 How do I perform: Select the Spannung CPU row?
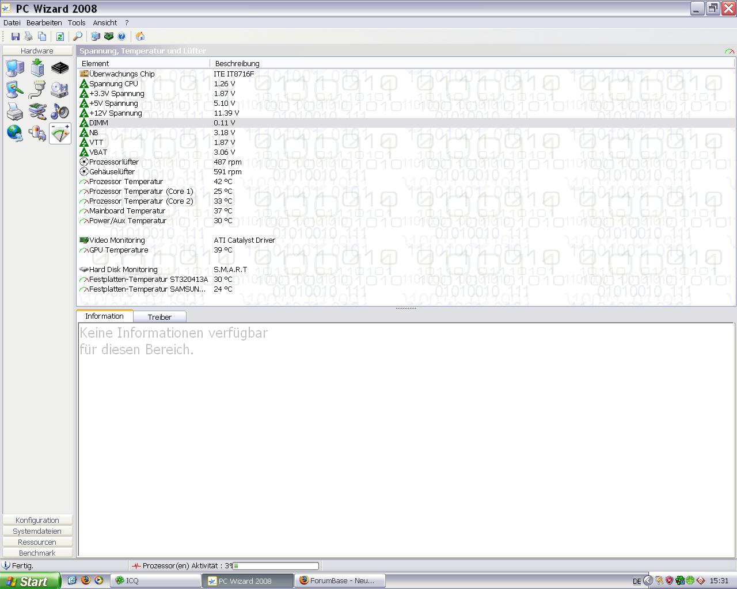pyautogui.click(x=407, y=83)
